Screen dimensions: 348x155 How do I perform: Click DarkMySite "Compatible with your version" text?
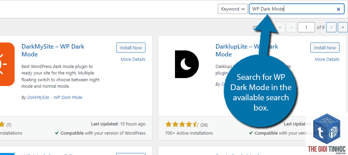(x=100, y=133)
